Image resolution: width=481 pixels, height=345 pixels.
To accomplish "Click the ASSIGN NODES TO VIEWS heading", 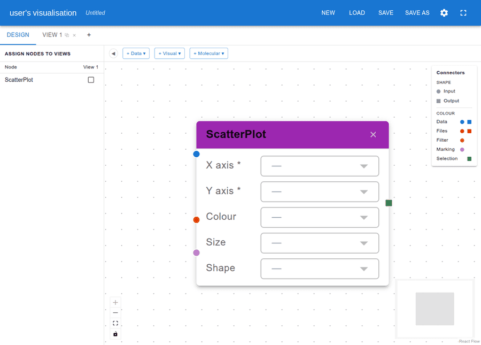I will click(x=37, y=53).
